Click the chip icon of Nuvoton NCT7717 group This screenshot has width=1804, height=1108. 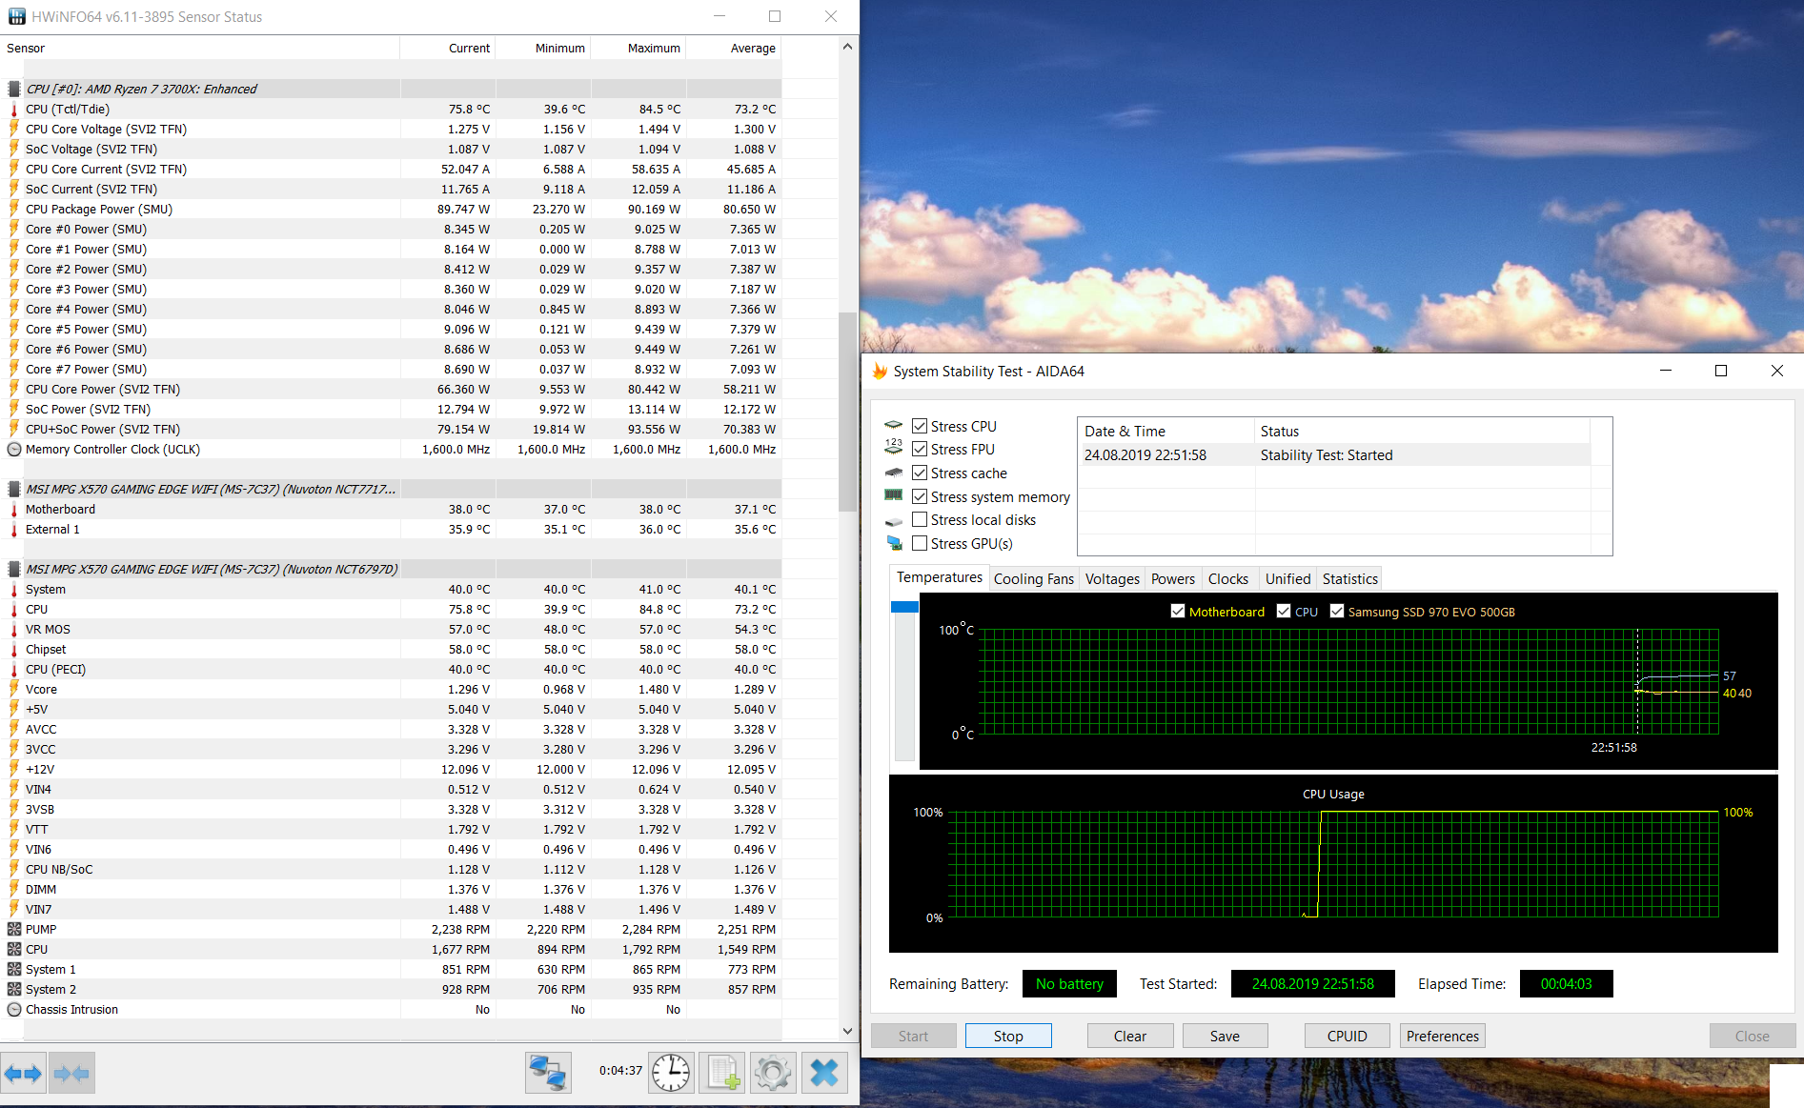[14, 489]
